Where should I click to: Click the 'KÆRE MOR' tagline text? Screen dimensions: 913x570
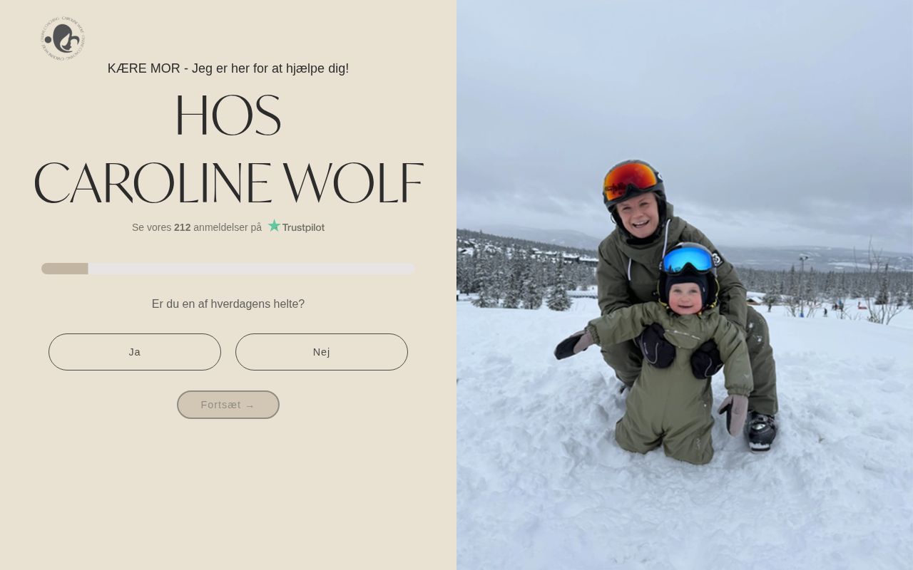(228, 68)
